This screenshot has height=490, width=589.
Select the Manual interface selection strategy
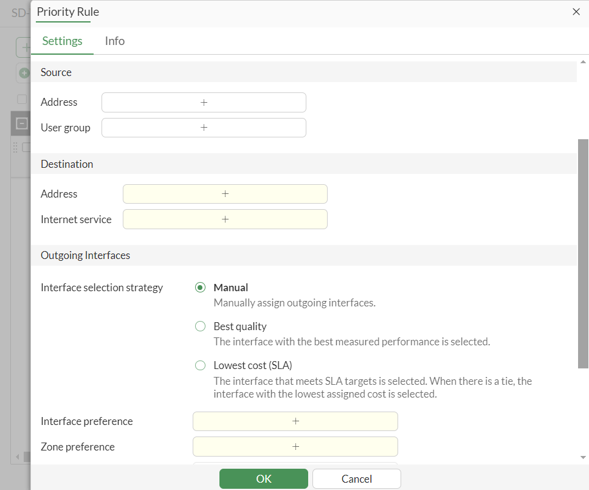[x=201, y=288]
